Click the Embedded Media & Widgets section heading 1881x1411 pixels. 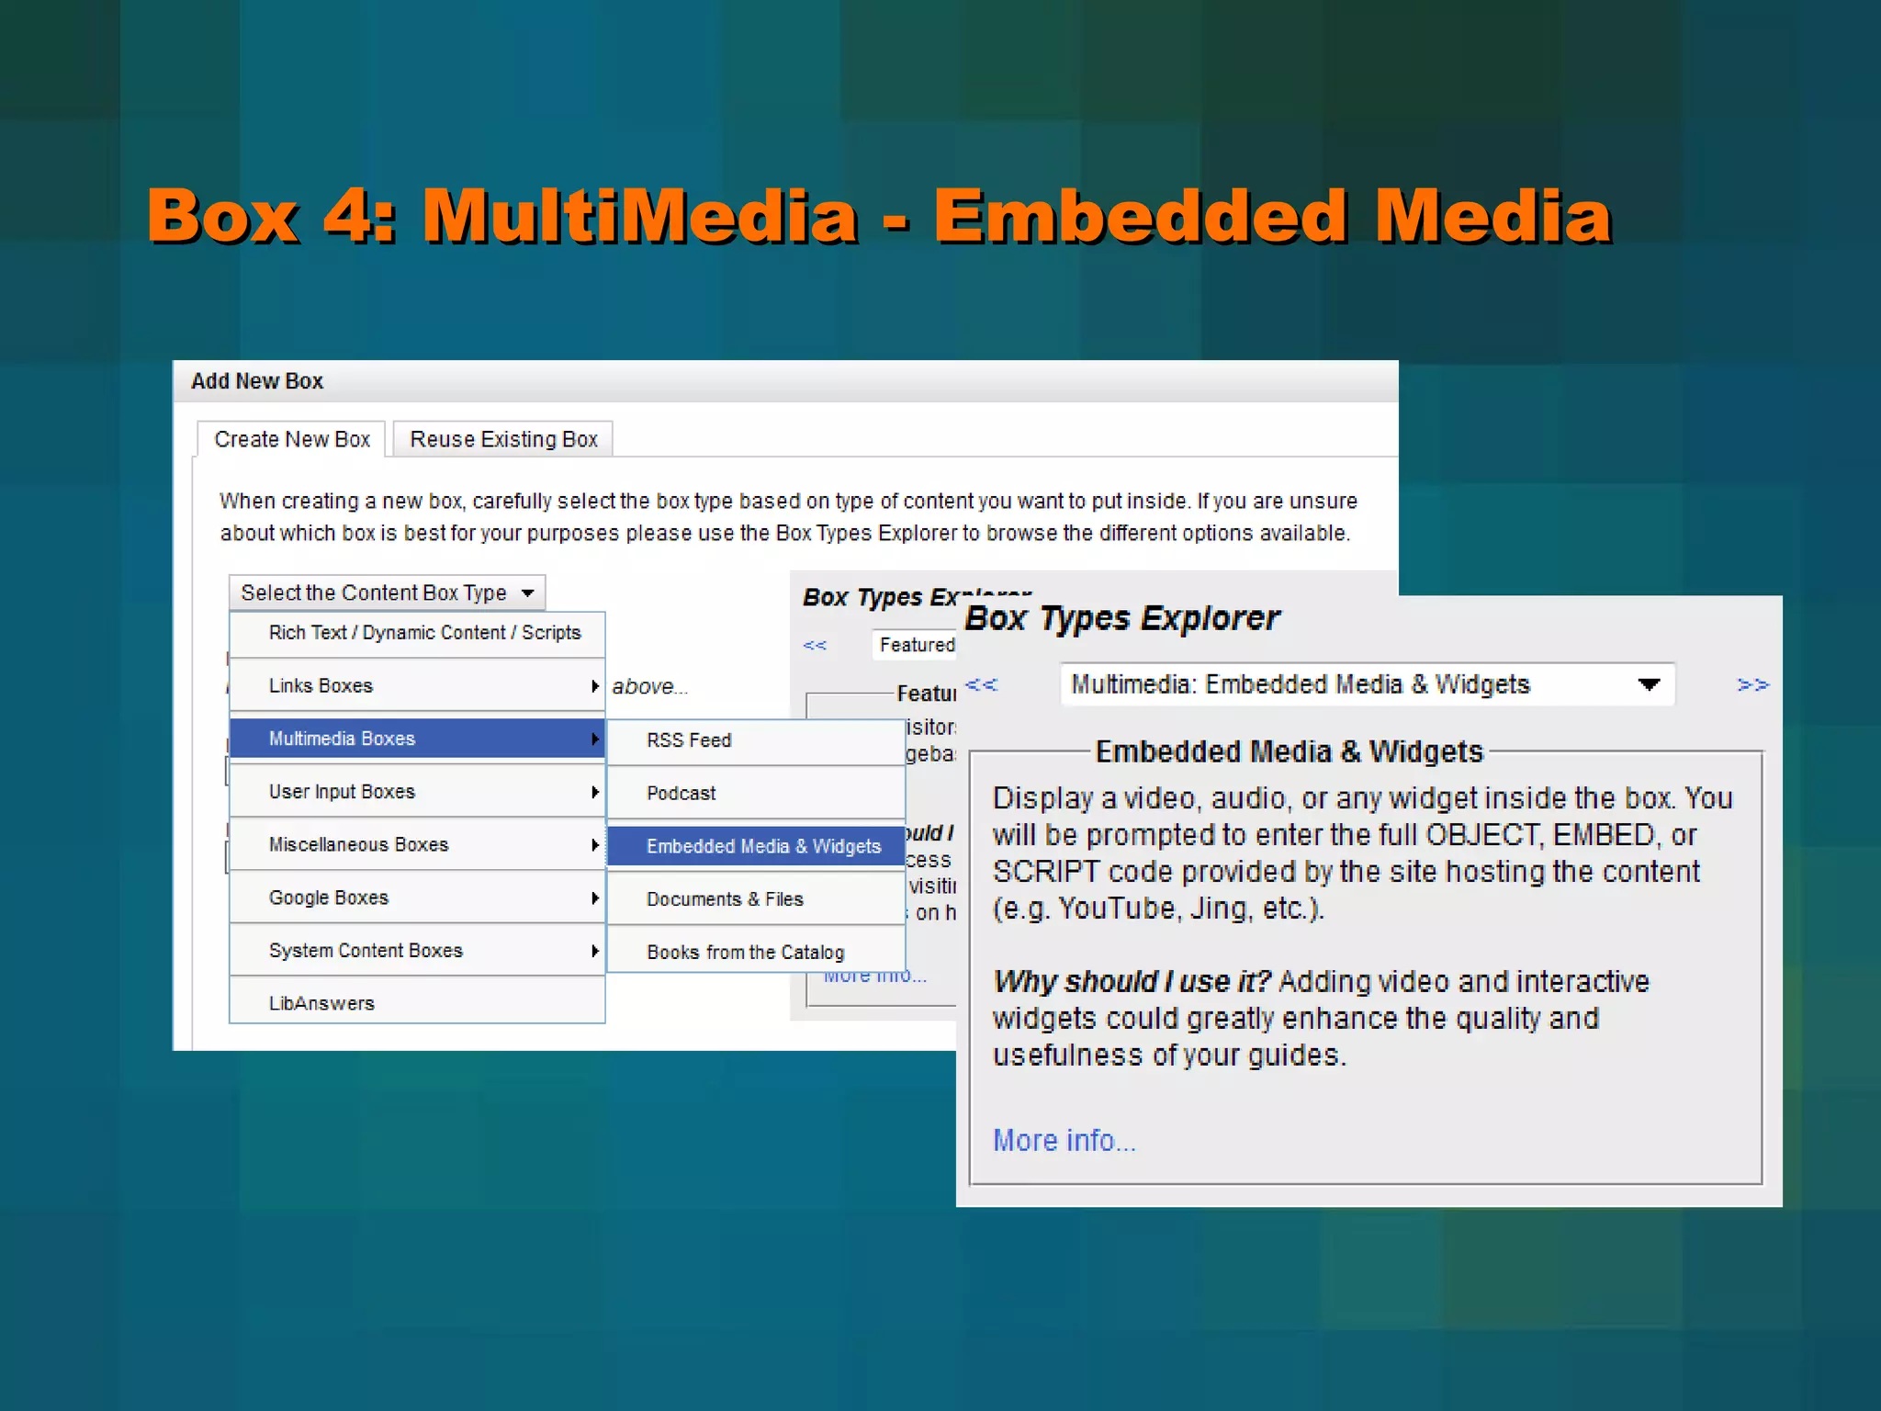[x=1289, y=752]
